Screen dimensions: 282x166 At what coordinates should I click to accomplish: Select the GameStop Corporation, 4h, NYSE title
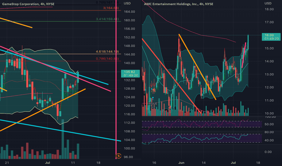(28, 4)
